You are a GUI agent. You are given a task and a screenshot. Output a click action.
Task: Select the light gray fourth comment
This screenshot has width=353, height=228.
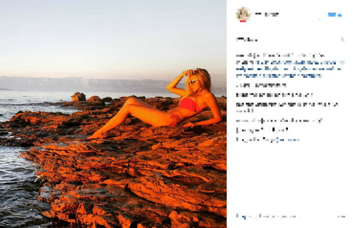[x=280, y=121]
